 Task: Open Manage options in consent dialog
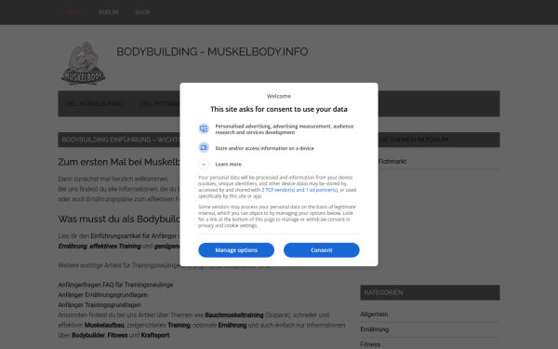236,250
